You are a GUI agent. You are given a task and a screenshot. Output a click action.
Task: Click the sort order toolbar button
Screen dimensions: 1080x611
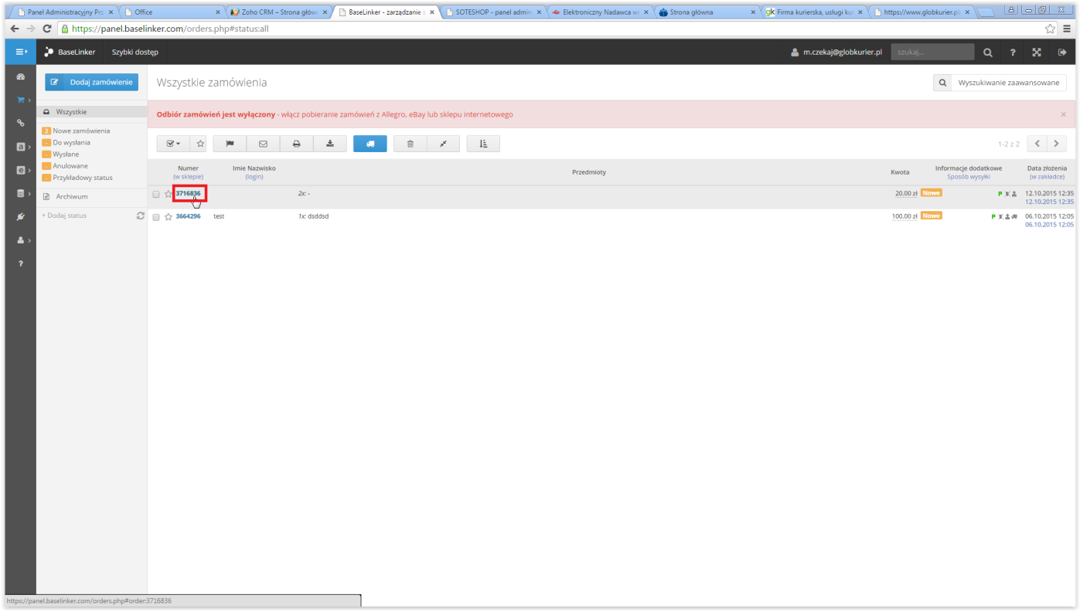[483, 144]
